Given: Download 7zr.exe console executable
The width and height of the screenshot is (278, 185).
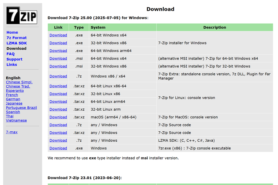Looking at the screenshot, I should coord(58,148).
